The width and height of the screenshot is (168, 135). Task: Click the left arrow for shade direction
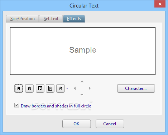point(75,88)
